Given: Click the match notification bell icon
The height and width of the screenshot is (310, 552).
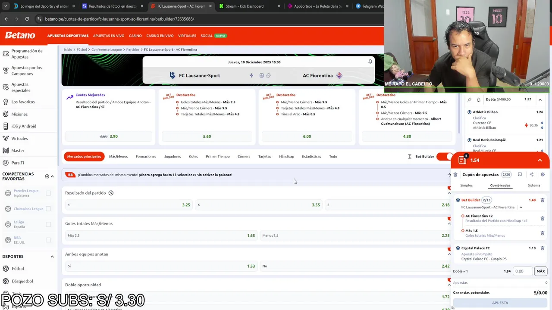Looking at the screenshot, I should [370, 62].
